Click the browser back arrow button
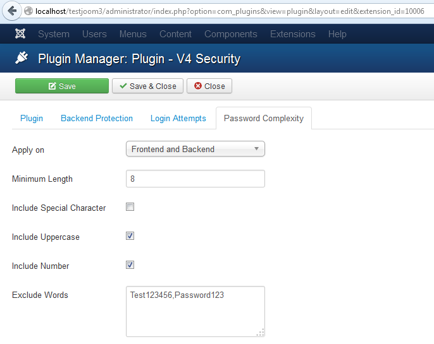The width and height of the screenshot is (434, 344). pos(11,11)
